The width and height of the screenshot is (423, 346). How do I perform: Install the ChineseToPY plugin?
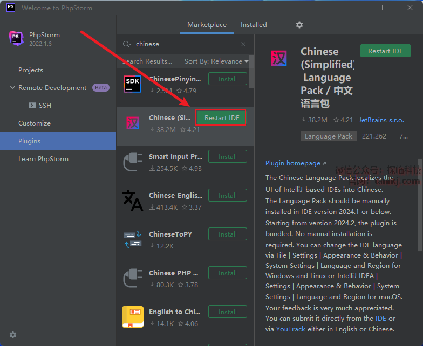point(228,234)
